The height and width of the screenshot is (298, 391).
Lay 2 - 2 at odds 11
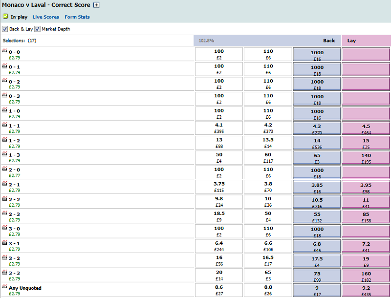point(366,202)
